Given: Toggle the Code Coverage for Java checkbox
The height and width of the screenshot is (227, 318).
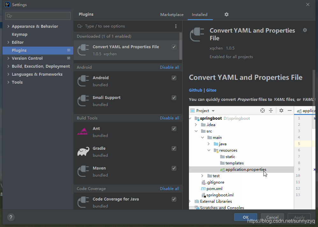Looking at the screenshot, I should click(174, 199).
